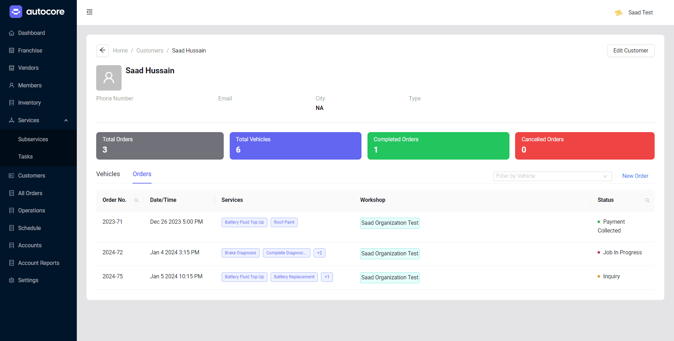The image size is (674, 341).
Task: Select order number 2024-75
Action: coord(113,277)
